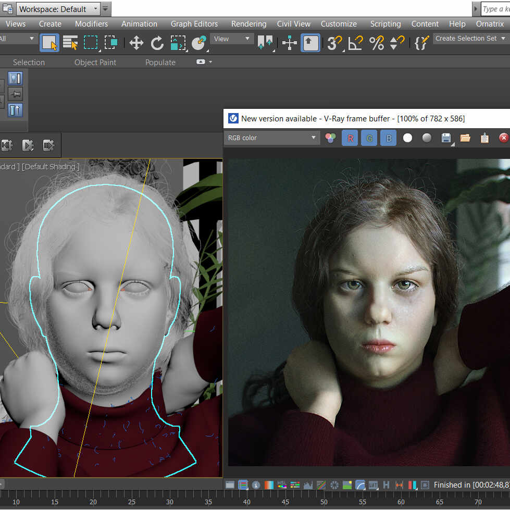
Task: Open Select by Name tool
Action: pos(70,43)
